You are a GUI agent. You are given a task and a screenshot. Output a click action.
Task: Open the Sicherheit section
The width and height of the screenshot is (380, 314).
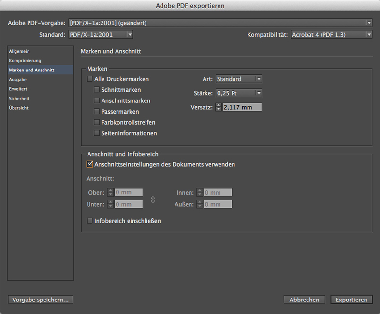tap(40, 99)
